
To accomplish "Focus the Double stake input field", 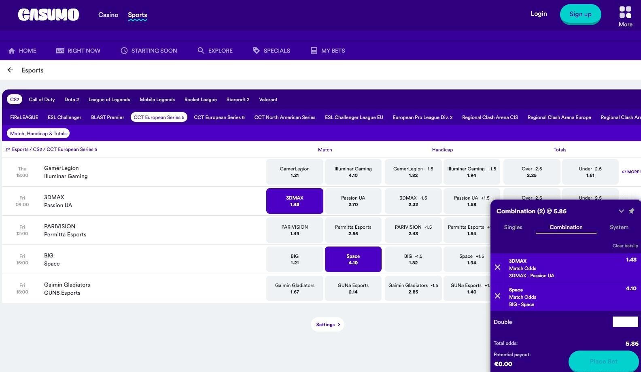I will (626, 322).
